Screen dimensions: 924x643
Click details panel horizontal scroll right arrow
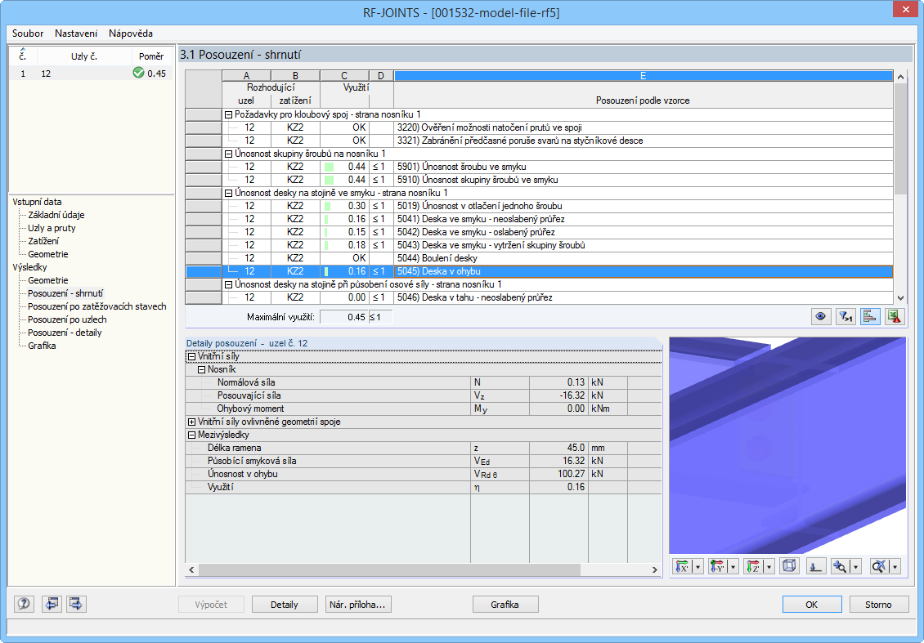(x=655, y=570)
